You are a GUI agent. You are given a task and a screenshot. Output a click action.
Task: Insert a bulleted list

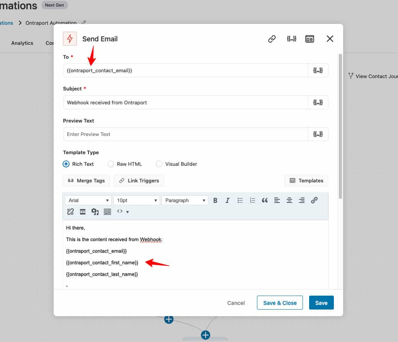[x=240, y=200]
